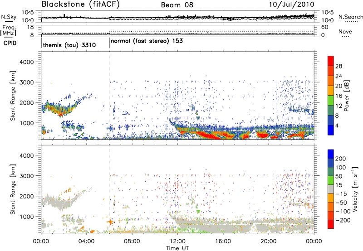Image resolution: width=363 pixels, height=251 pixels.
Task: Select the "N.Sky" legend label
Action: pyautogui.click(x=9, y=17)
